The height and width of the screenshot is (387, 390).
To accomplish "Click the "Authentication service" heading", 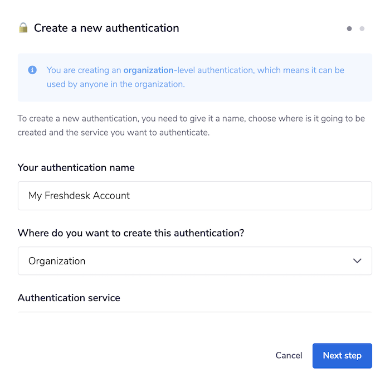I will tap(69, 298).
